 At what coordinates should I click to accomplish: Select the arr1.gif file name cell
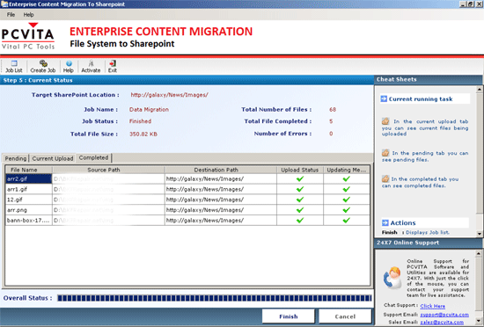pyautogui.click(x=29, y=189)
